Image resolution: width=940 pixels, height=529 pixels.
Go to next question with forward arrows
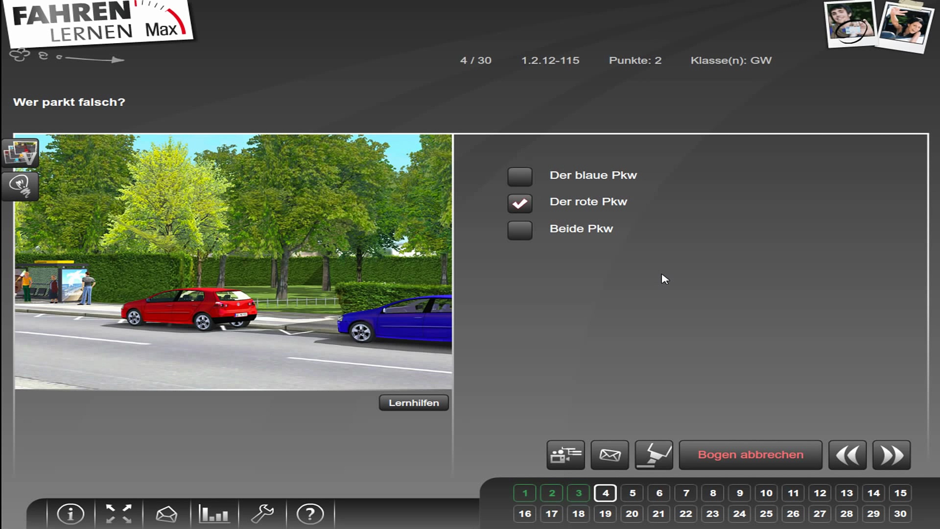[891, 455]
